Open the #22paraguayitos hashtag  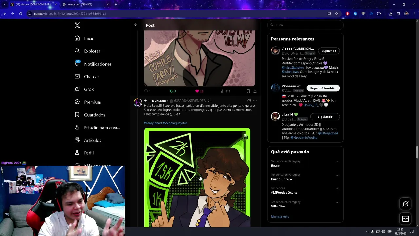[x=175, y=123]
